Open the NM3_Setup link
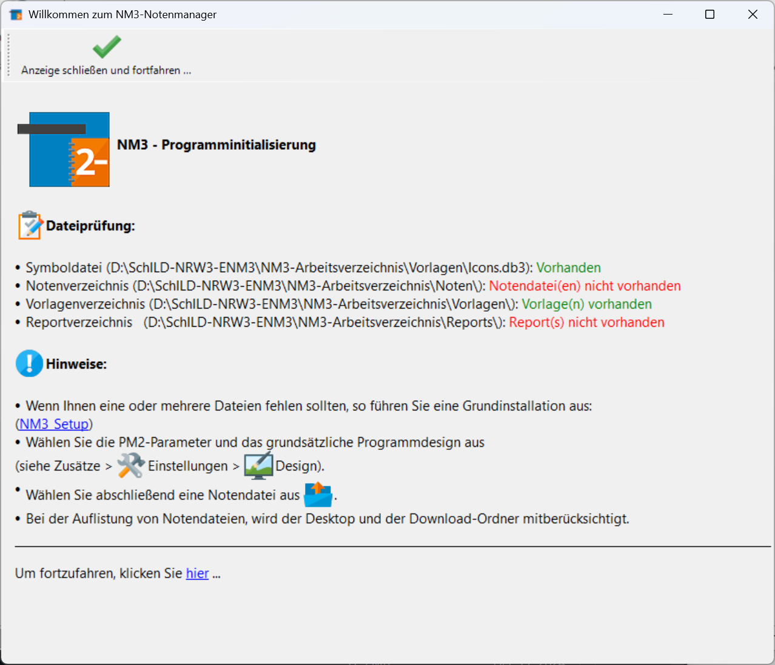This screenshot has width=775, height=665. click(54, 424)
